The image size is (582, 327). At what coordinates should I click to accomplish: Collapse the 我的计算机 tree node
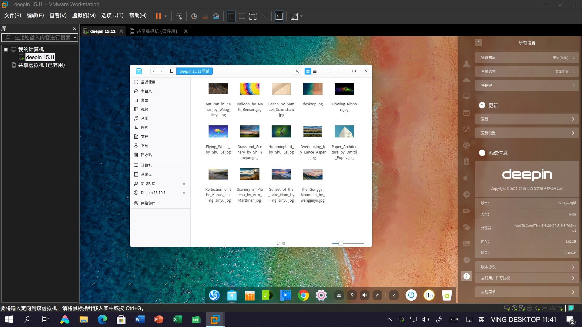(6, 49)
